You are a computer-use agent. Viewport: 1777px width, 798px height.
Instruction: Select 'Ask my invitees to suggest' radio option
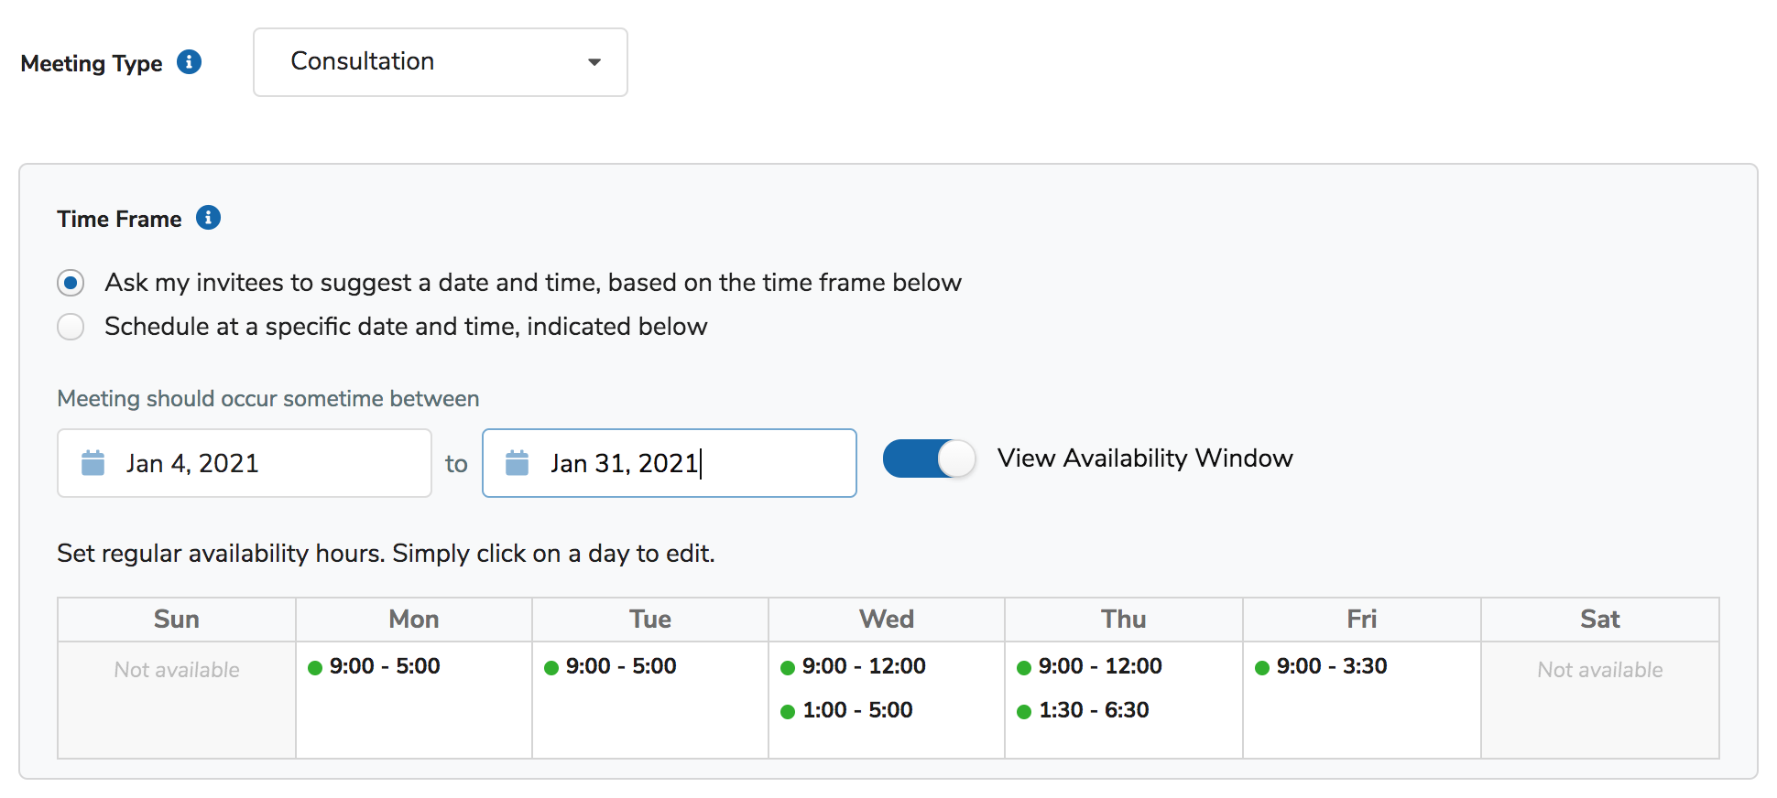tap(71, 283)
